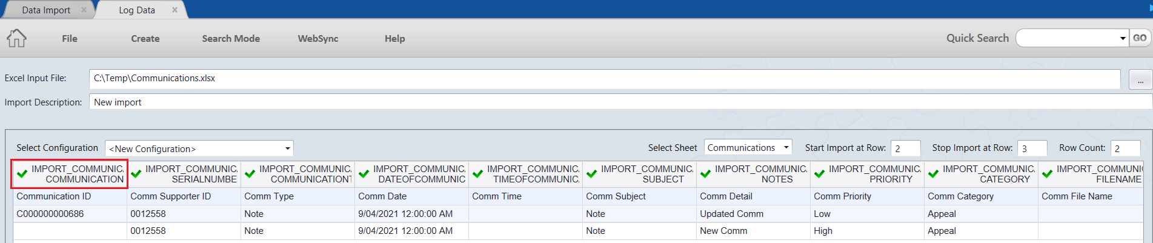The width and height of the screenshot is (1153, 243).
Task: Select the IMPORT_COMMUNIC CATEGORY column header
Action: 981,174
